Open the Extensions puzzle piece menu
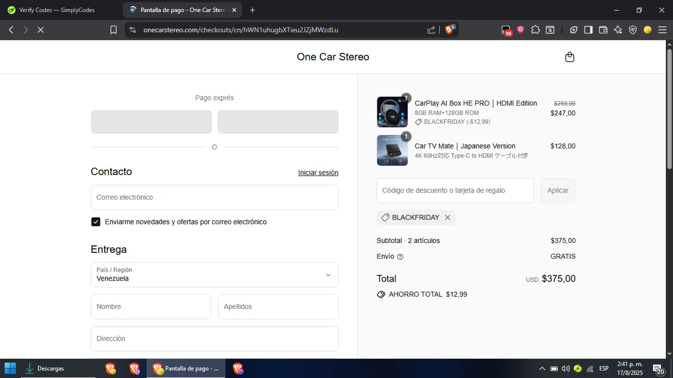This screenshot has width=673, height=378. click(x=535, y=30)
